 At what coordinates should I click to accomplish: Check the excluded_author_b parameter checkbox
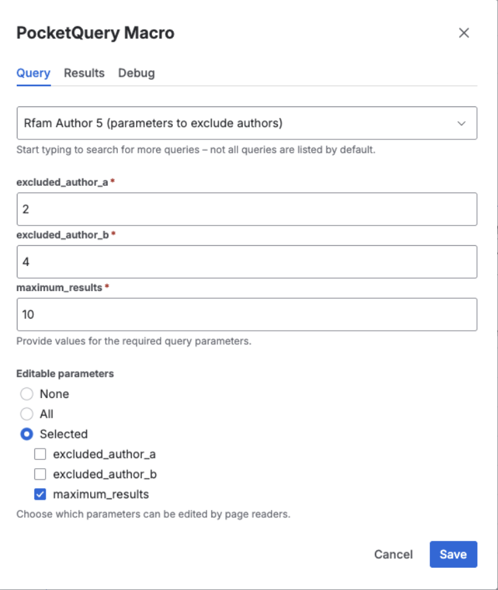point(40,474)
